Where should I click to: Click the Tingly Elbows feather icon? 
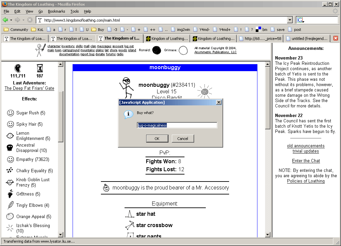[x=10, y=205]
